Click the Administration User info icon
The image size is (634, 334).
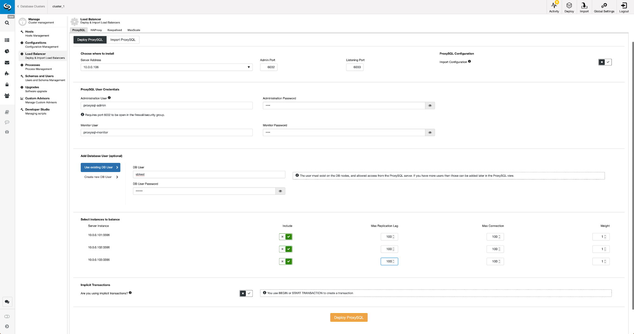pos(109,98)
